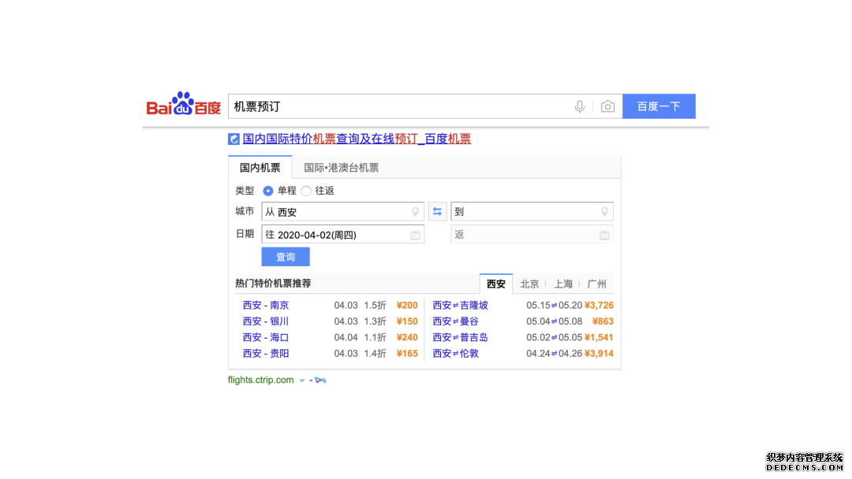
Task: Click the 查询 search button
Action: tap(285, 256)
